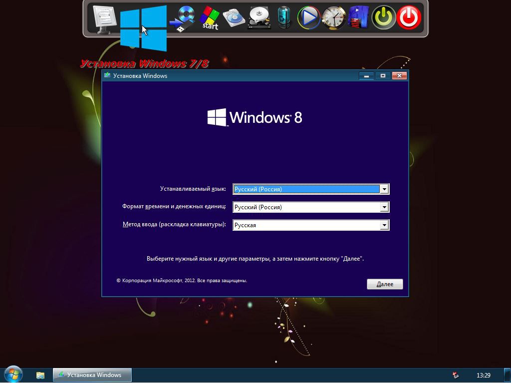Maximize the Установка Windows window
The height and width of the screenshot is (383, 511).
coord(383,76)
